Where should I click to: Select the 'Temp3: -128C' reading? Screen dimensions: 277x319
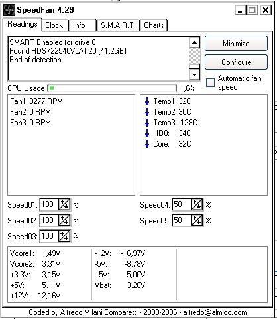click(x=175, y=123)
